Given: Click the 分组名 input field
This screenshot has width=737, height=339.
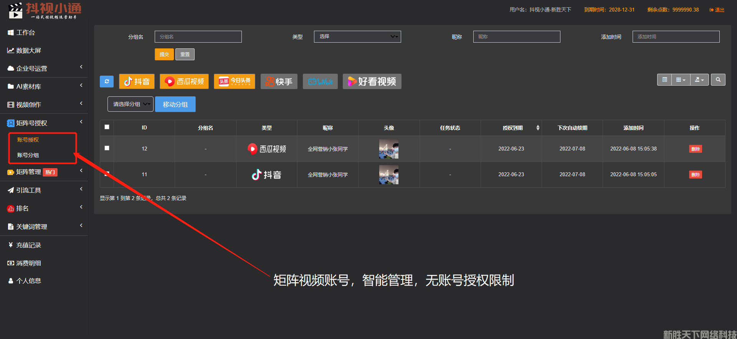Looking at the screenshot, I should [x=198, y=37].
